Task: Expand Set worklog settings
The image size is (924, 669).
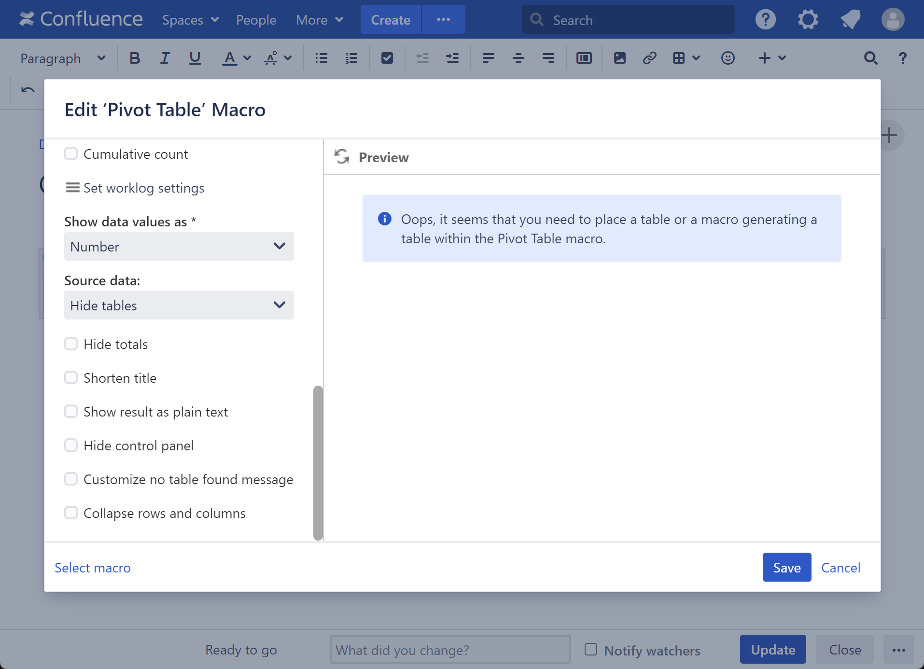Action: click(135, 188)
